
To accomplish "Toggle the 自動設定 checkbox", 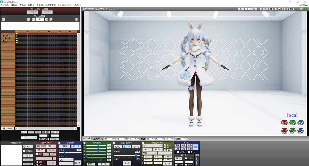I will click(24, 151).
